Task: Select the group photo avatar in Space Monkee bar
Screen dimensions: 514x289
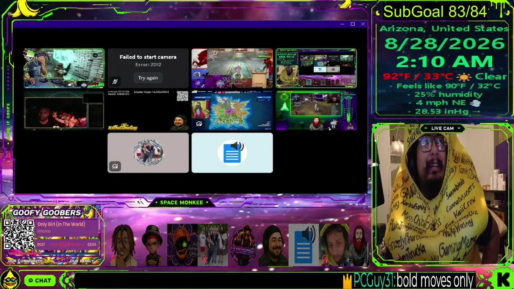Action: (x=212, y=245)
